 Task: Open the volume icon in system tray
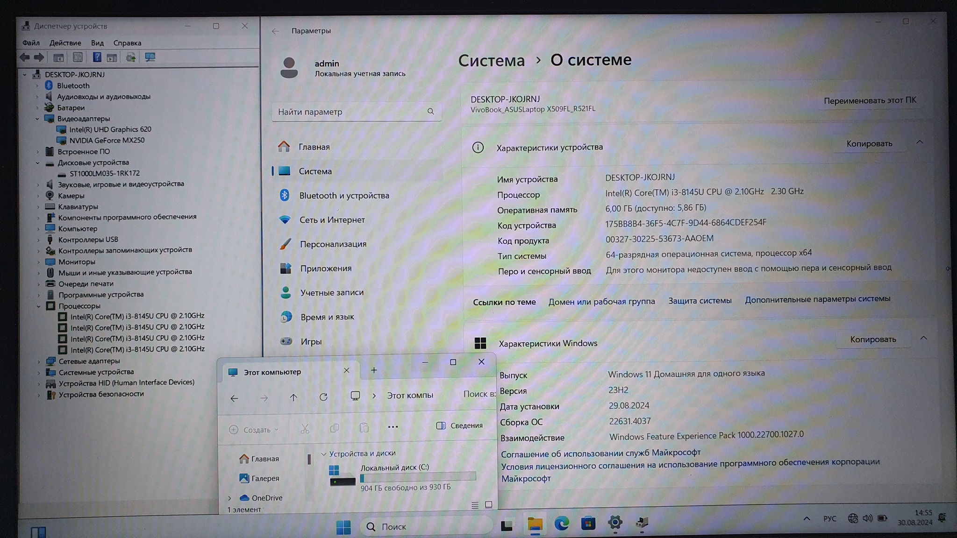(x=867, y=518)
